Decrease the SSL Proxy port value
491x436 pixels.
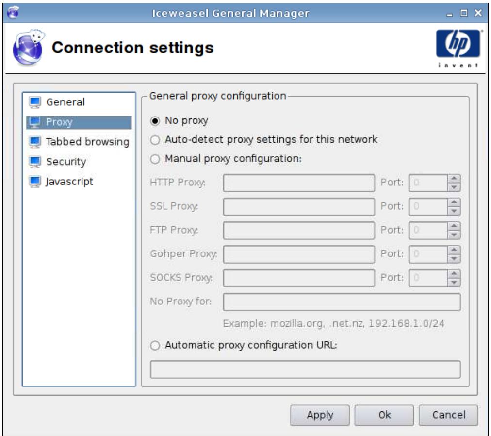coord(454,211)
